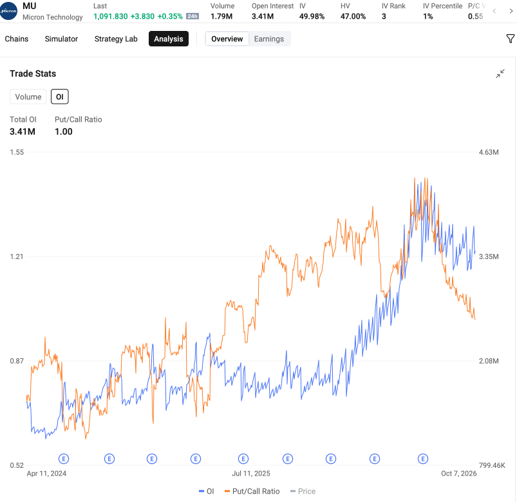This screenshot has width=517, height=502.
Task: Show the Price series via legend
Action: [x=303, y=491]
